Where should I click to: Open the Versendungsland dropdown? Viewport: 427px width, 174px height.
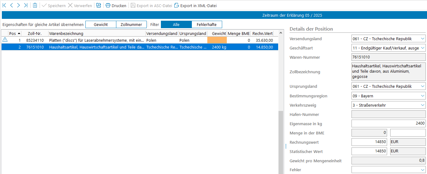click(423, 39)
